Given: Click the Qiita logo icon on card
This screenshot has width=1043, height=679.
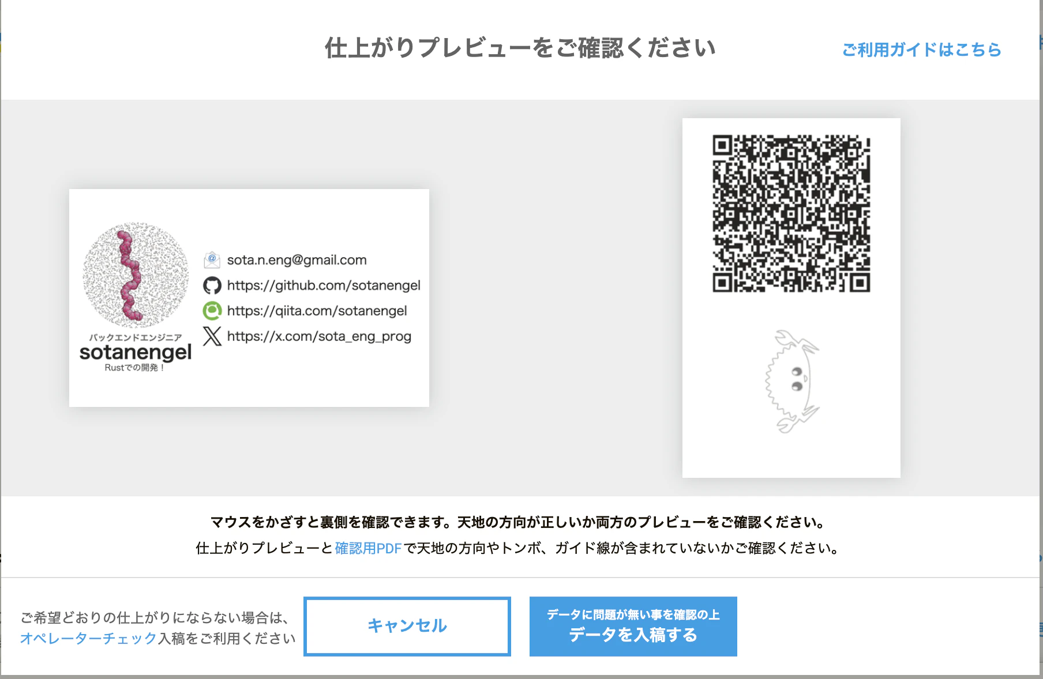Looking at the screenshot, I should pos(212,311).
